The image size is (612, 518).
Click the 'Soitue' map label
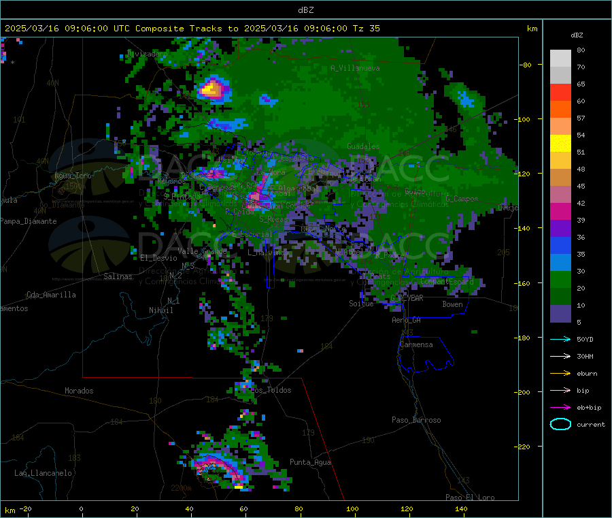(x=361, y=304)
